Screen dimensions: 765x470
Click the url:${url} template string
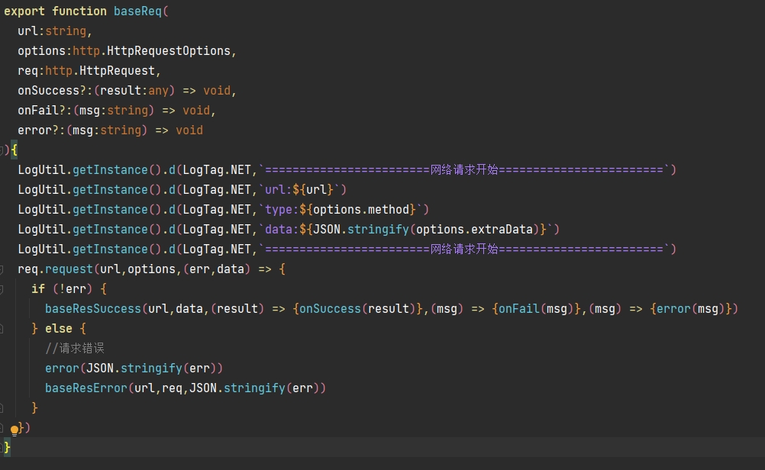click(299, 190)
